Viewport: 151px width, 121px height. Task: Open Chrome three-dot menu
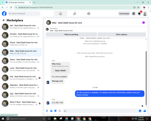click(x=148, y=8)
